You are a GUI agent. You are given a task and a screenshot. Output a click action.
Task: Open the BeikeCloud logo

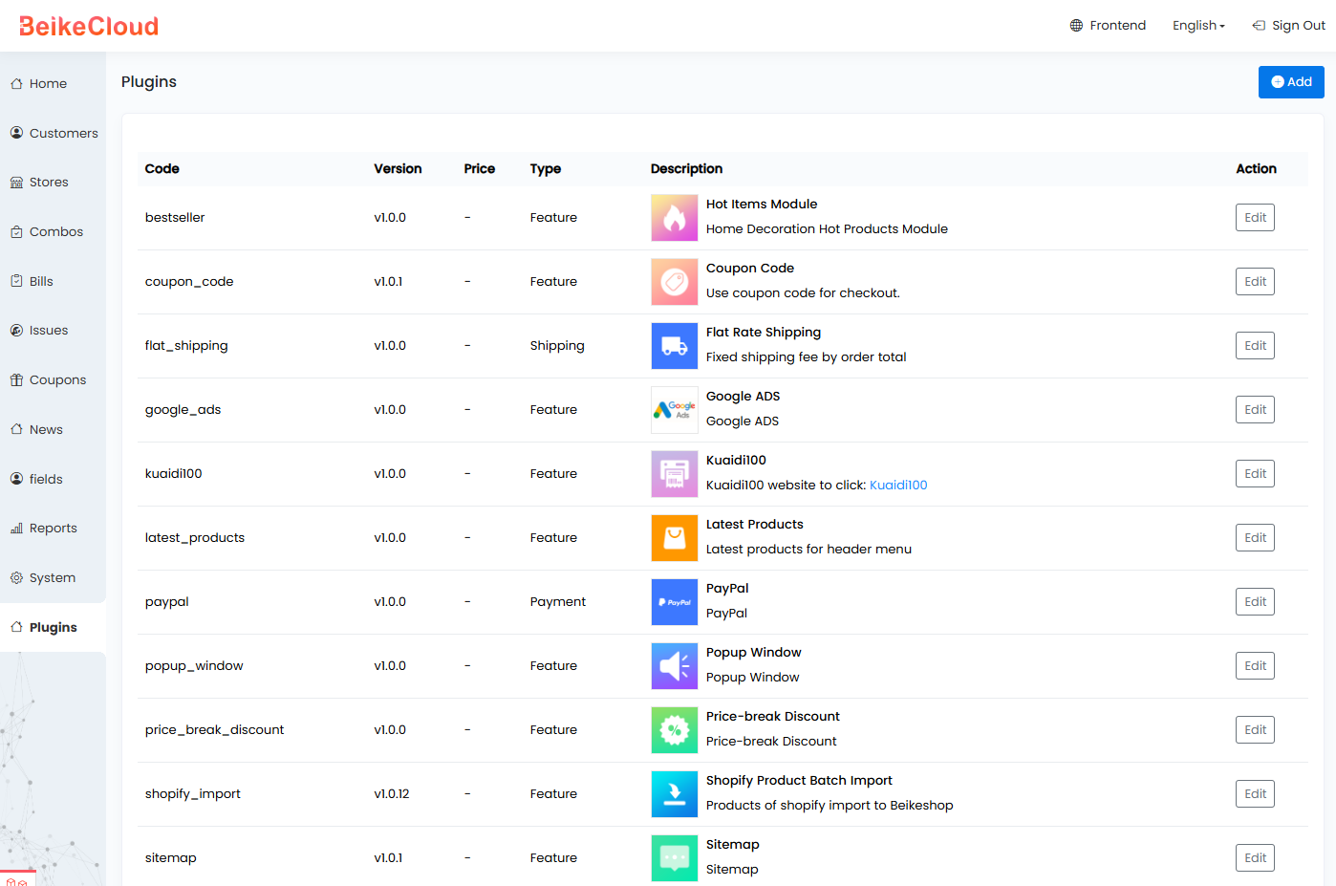pos(89,26)
